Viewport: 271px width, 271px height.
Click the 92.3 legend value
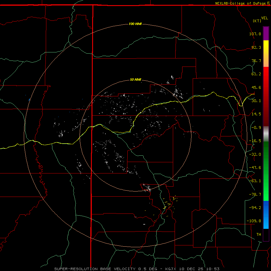click(x=256, y=47)
